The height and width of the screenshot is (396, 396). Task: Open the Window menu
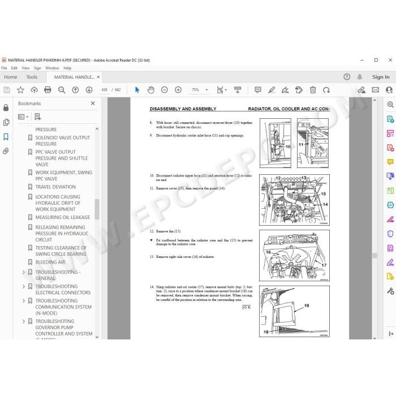click(52, 68)
